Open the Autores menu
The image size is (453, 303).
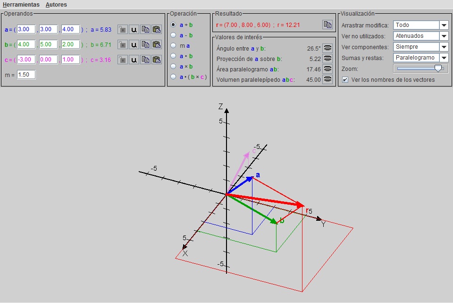pyautogui.click(x=56, y=5)
